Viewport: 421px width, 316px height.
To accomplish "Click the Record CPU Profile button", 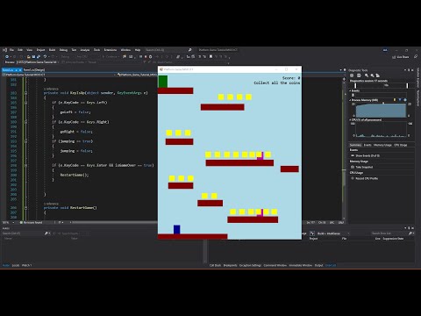I will click(365, 178).
